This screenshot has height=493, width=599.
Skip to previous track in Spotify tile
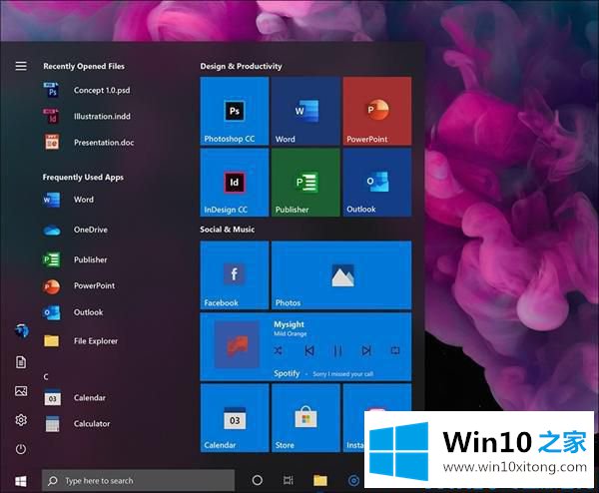(309, 350)
